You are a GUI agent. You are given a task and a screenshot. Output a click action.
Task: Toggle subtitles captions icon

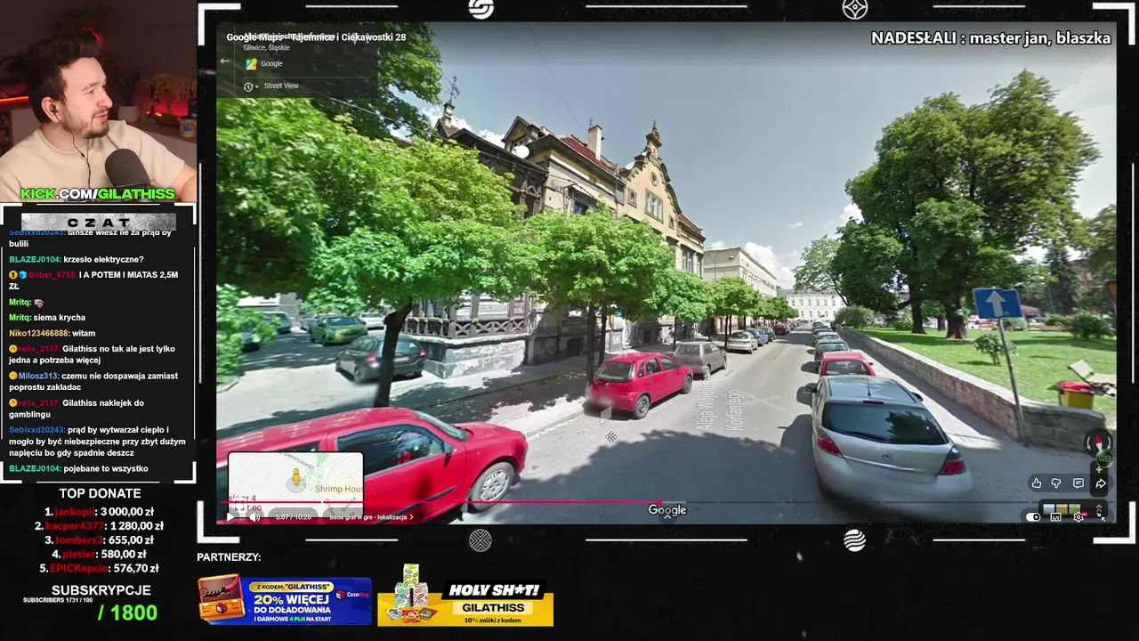(x=1055, y=517)
